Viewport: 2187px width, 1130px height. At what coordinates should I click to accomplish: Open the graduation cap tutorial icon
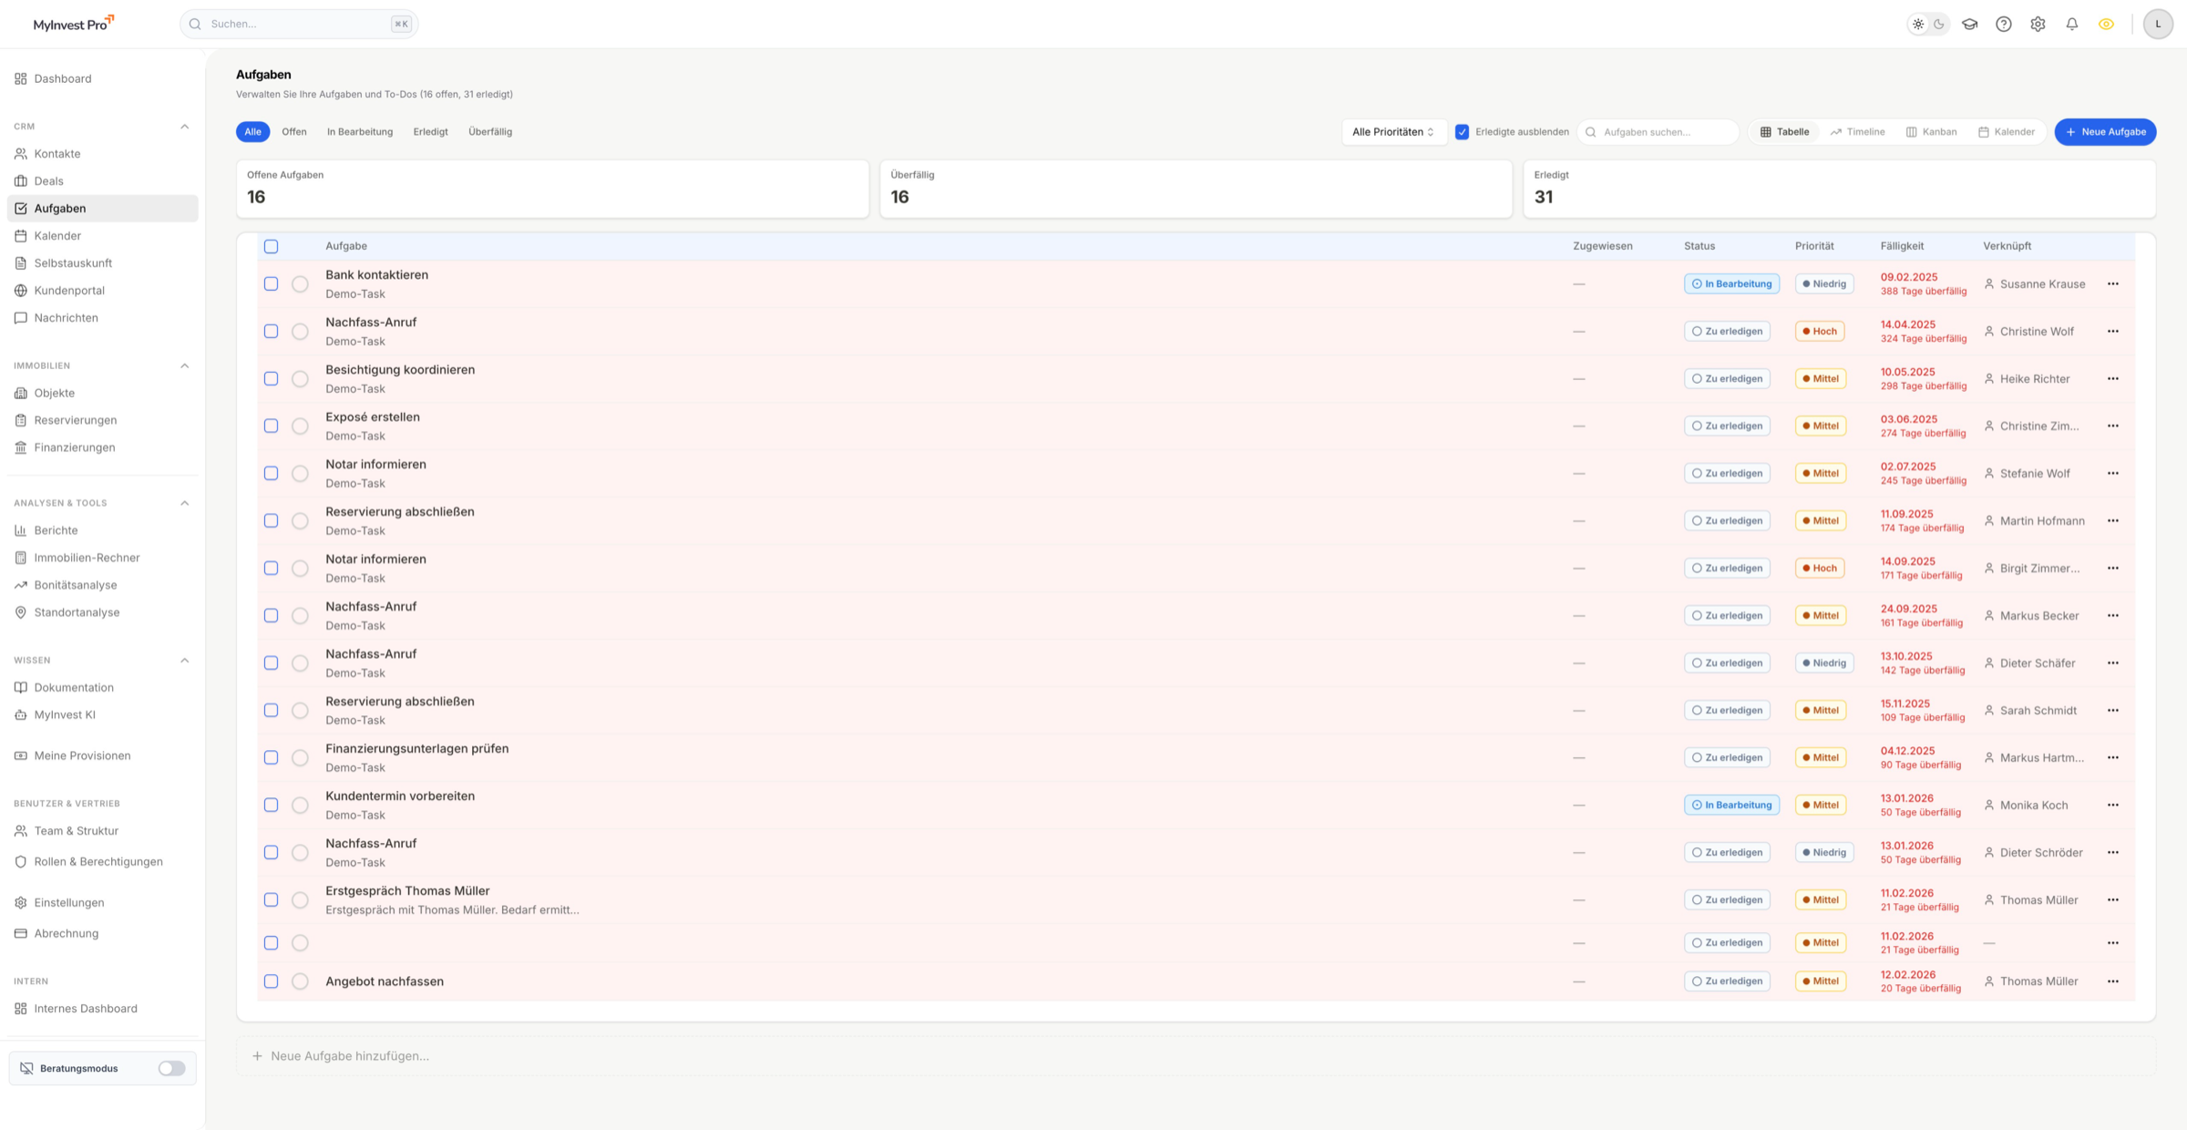click(1969, 25)
